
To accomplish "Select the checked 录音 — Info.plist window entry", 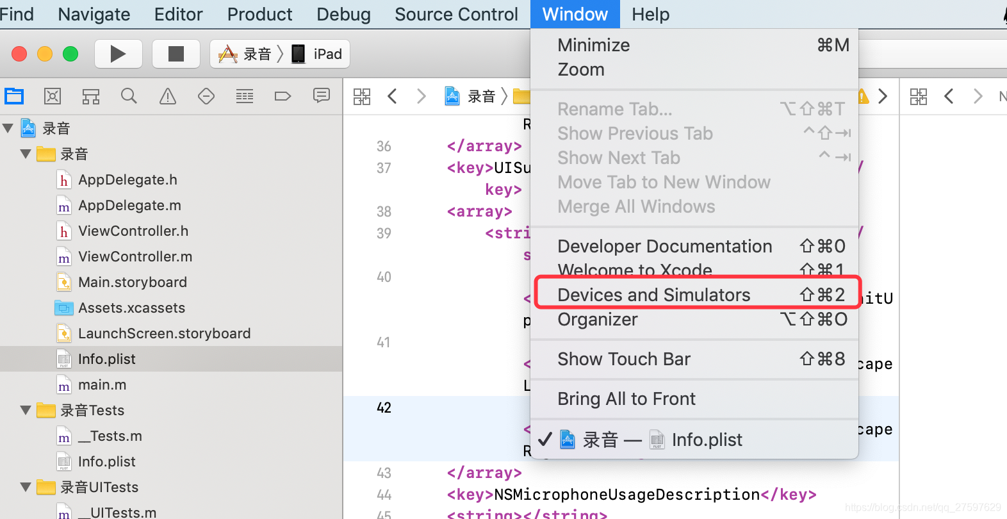I will [x=694, y=440].
